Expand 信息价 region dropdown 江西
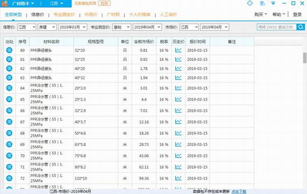Screen dimensions: 307x194 [26, 27]
